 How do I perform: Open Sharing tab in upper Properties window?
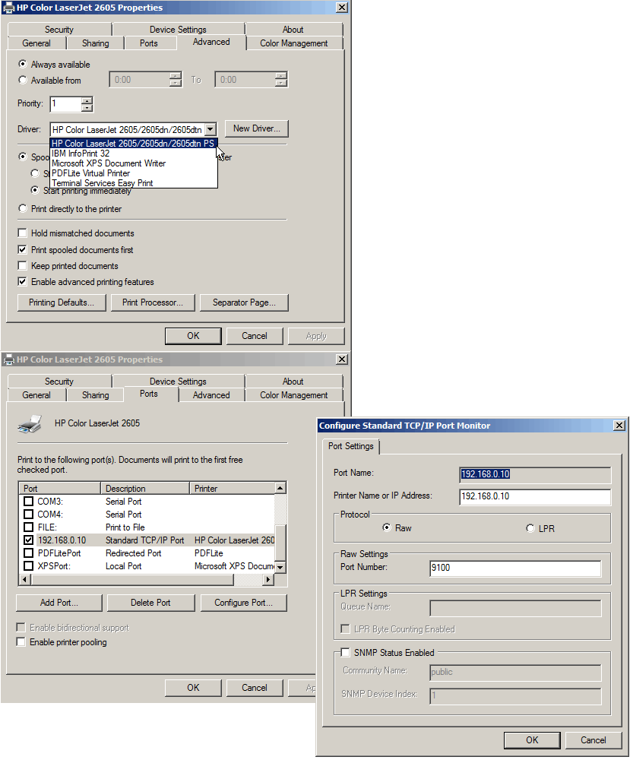(x=96, y=43)
